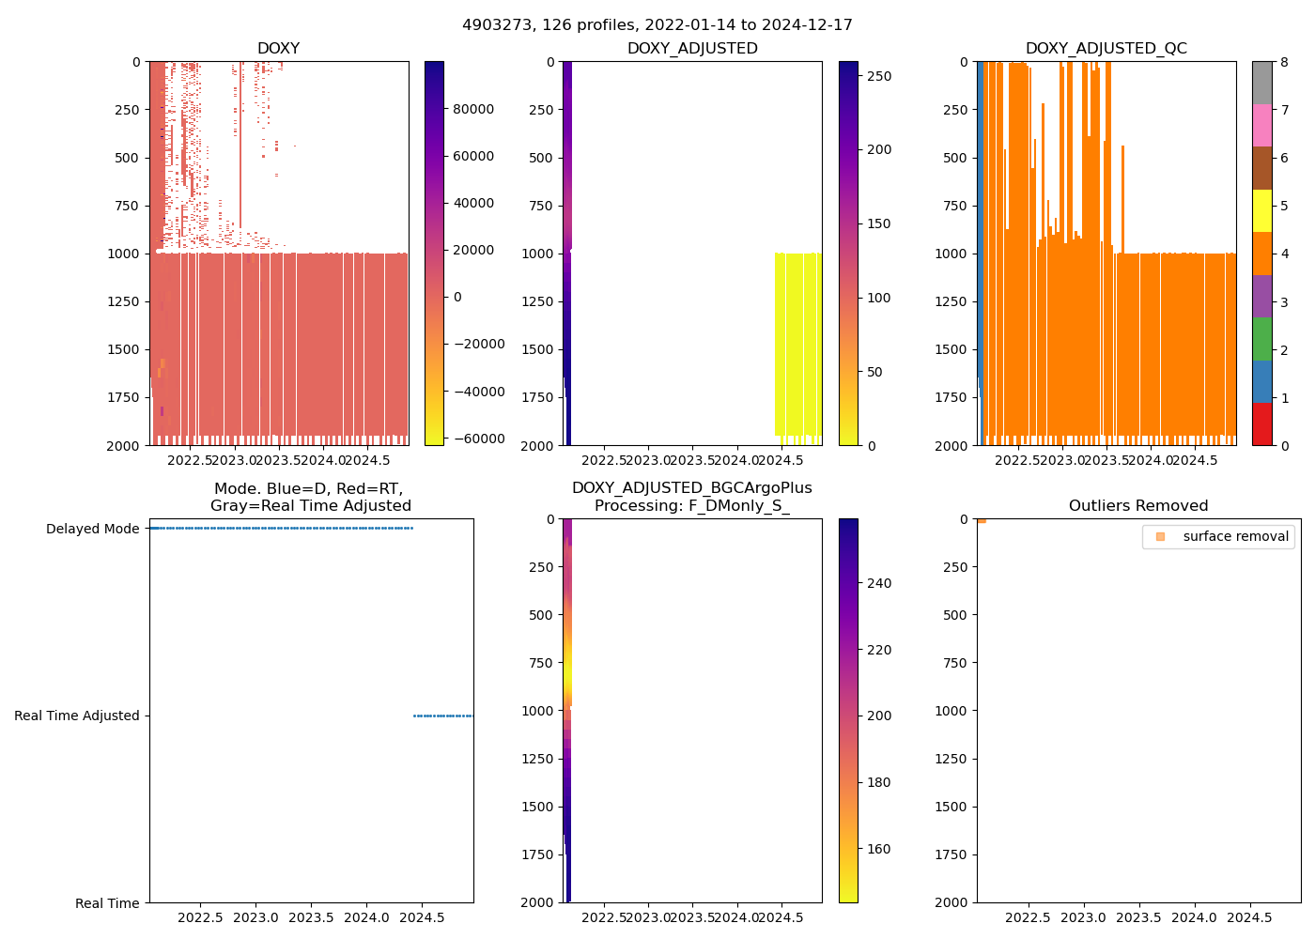Screen dimensions: 1315x939
Task: Choose the pink QC colorbar segment
Action: [1262, 125]
